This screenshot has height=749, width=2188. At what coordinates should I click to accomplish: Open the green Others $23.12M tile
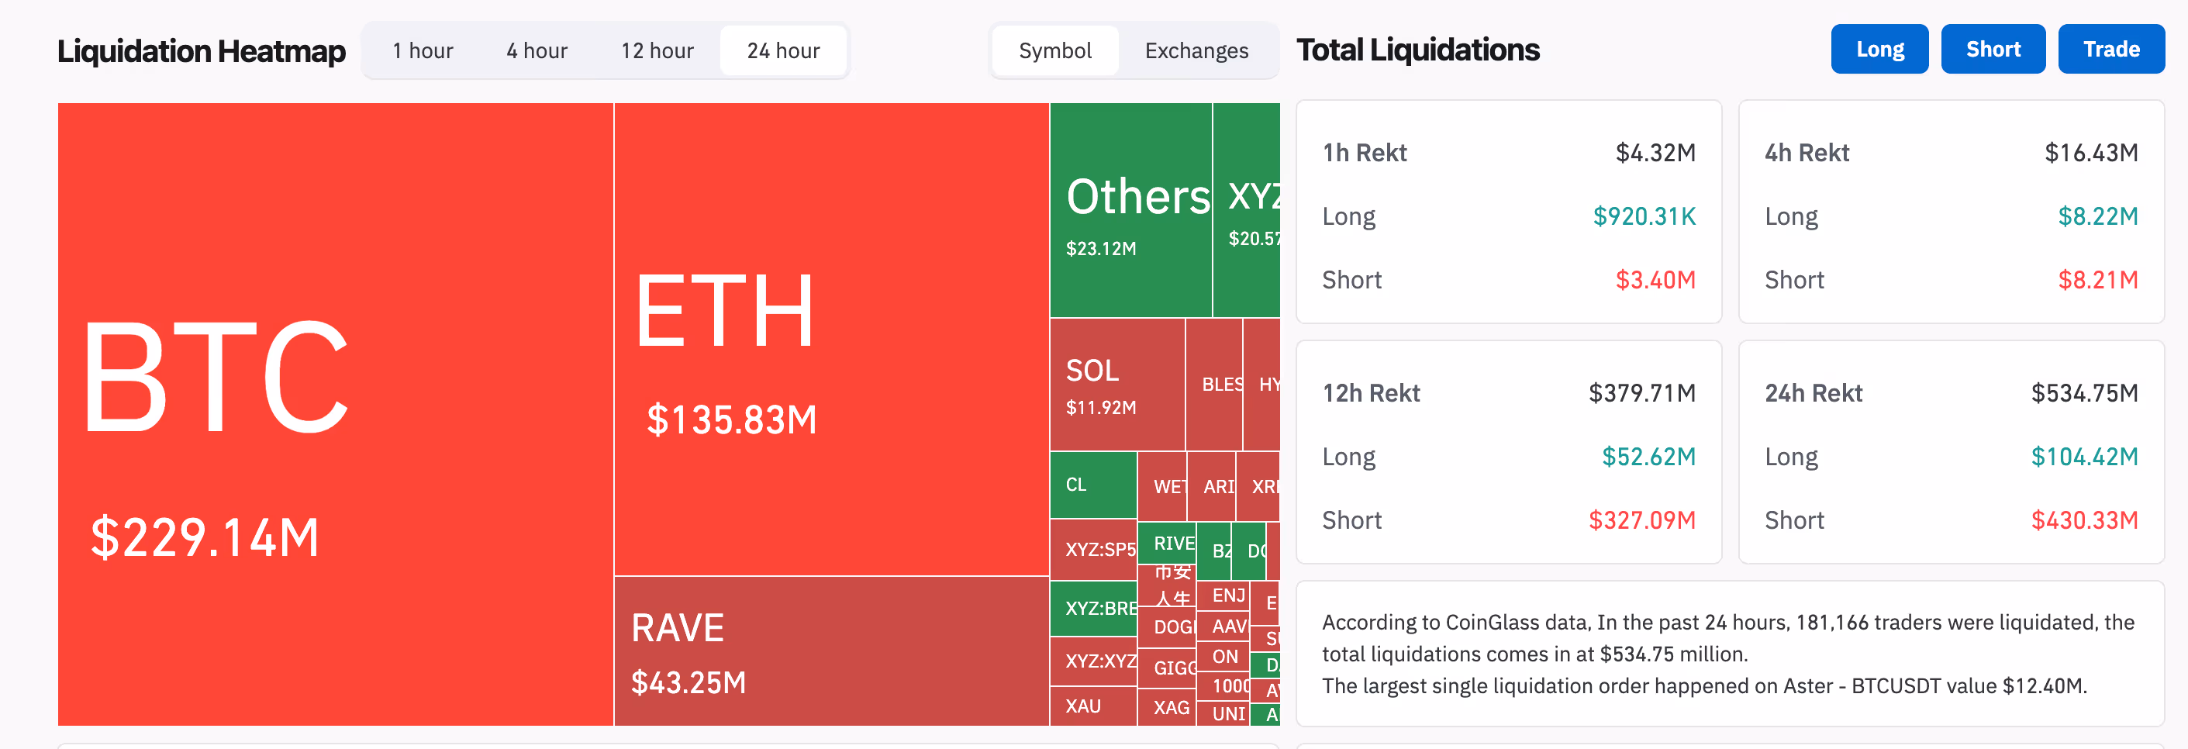1130,211
